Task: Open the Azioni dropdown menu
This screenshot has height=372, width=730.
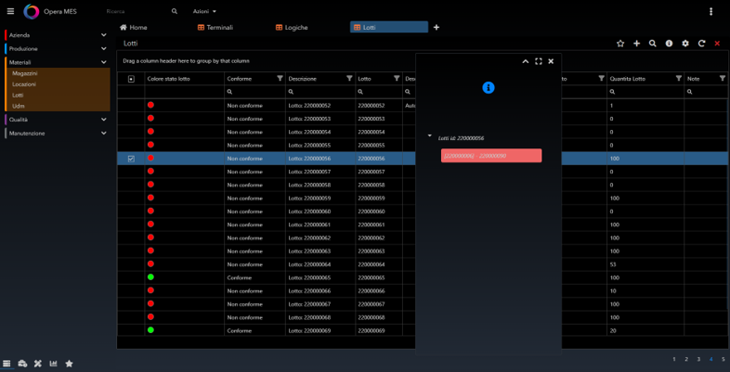Action: (204, 12)
